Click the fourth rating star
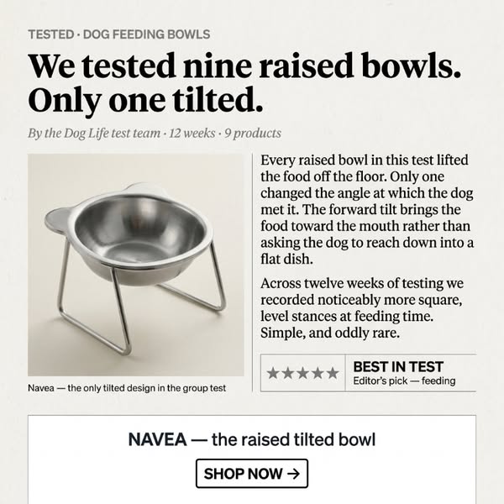Viewport: 504px width, 504px height. click(x=318, y=373)
